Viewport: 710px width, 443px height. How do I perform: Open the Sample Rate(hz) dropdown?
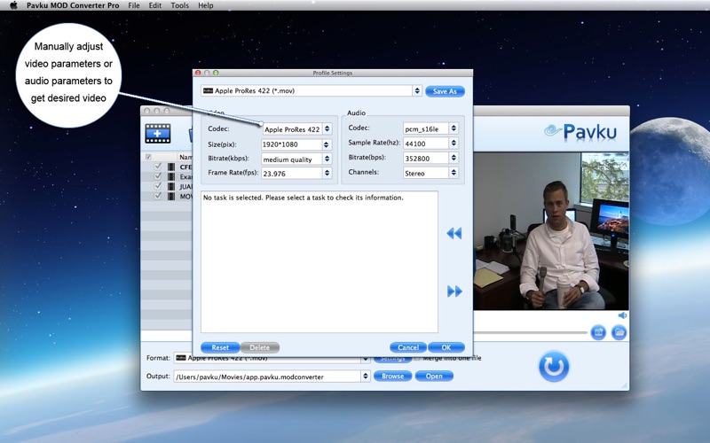454,144
